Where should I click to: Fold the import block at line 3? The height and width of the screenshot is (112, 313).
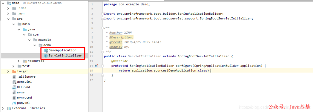[102, 14]
